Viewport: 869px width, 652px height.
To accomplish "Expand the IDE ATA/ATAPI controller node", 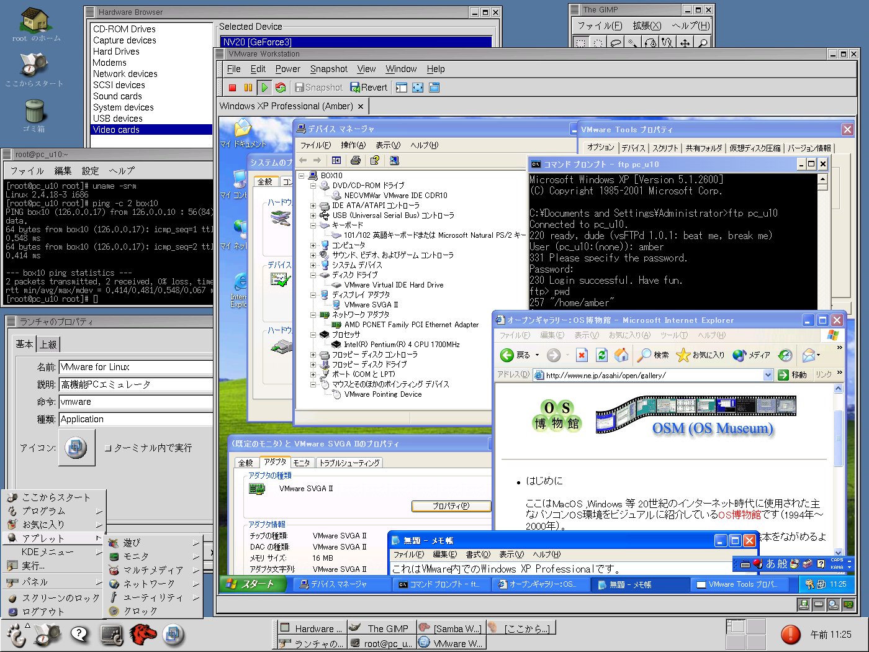I will tap(313, 206).
